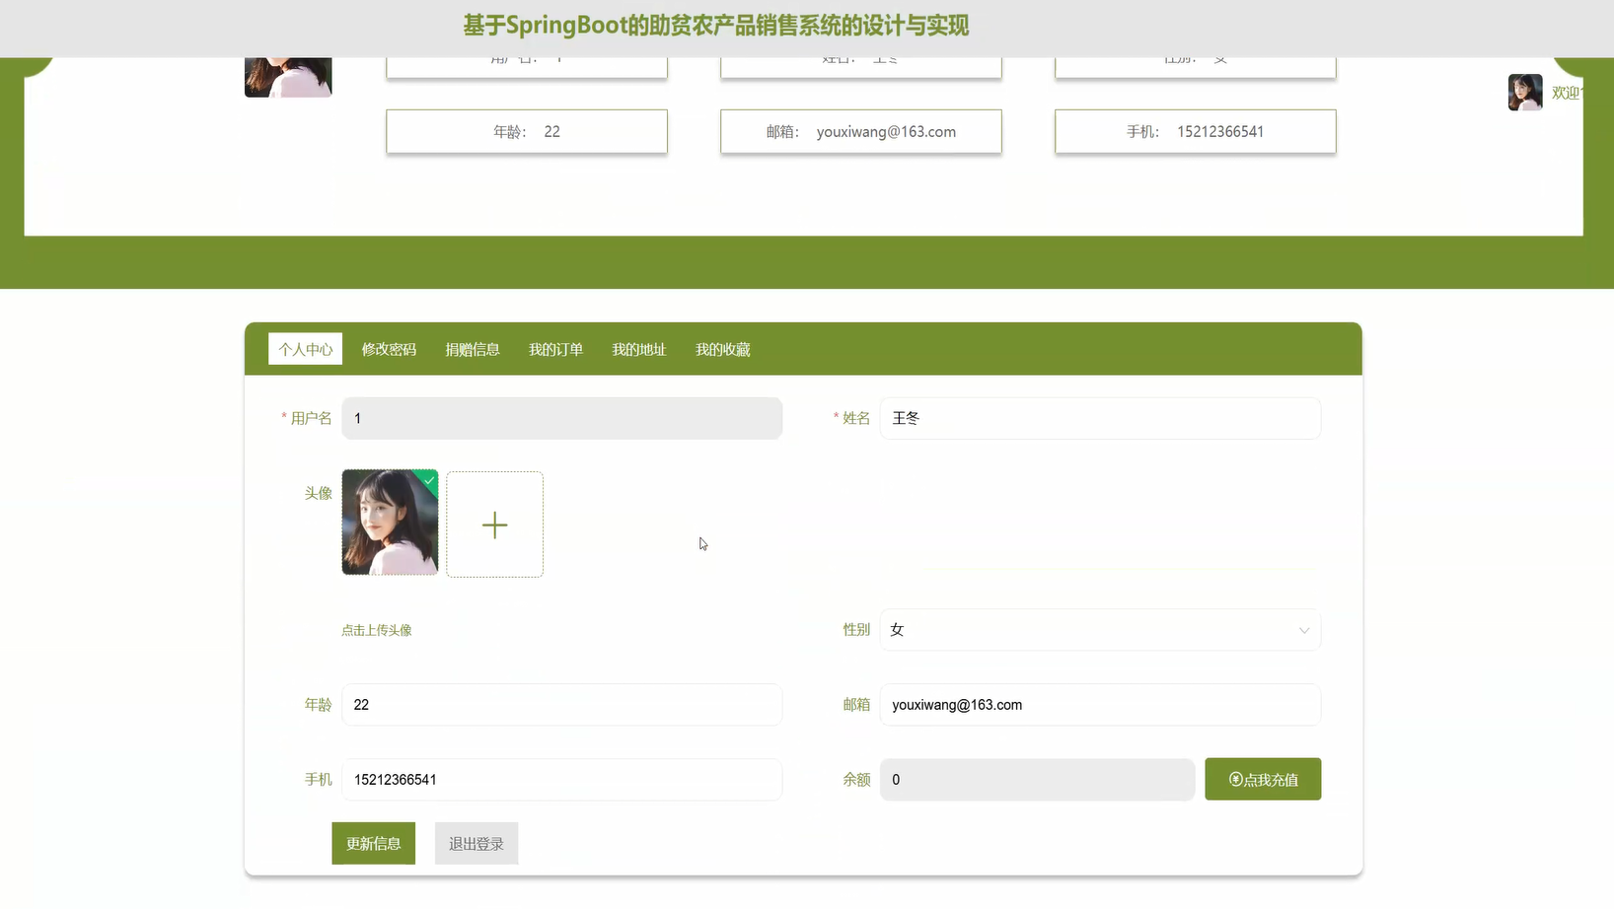1614x909 pixels.
Task: Click the 退出登录 logout button
Action: (477, 843)
